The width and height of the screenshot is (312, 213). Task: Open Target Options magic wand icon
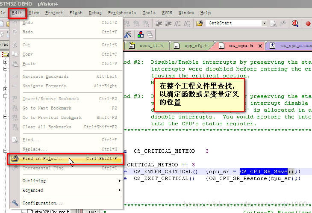point(128,35)
